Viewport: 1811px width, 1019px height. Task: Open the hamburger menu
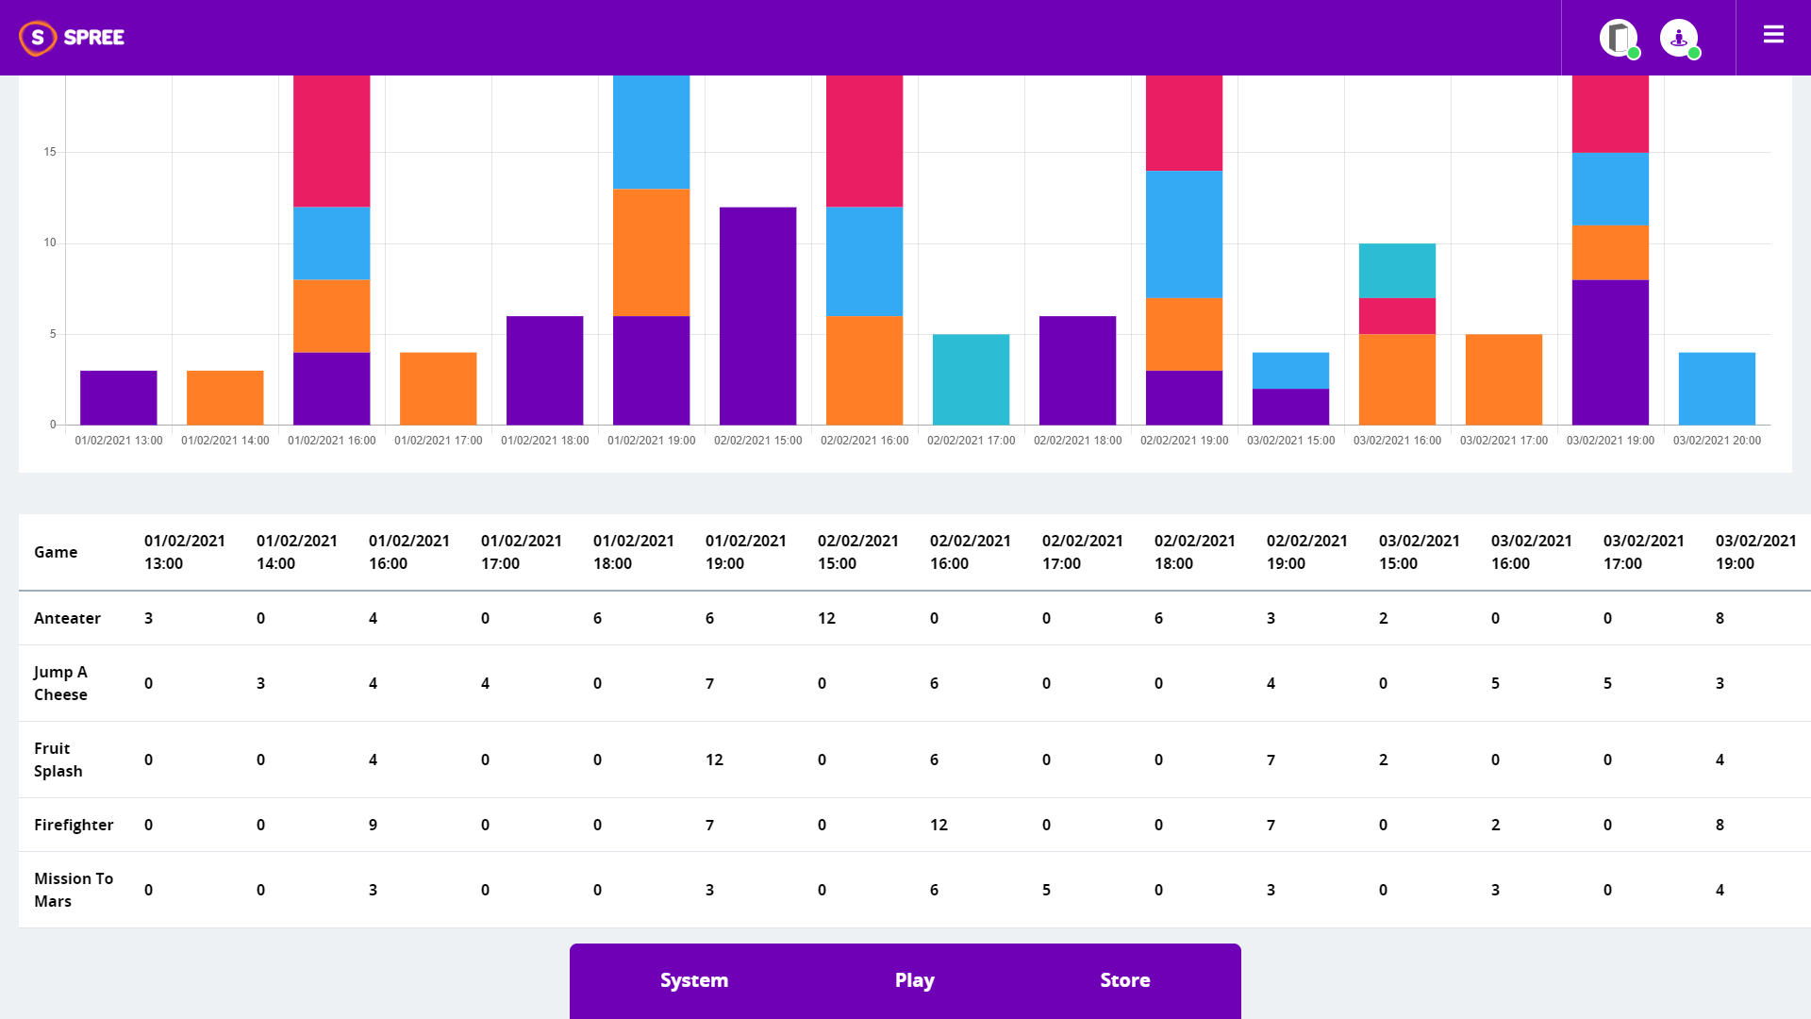pos(1773,35)
